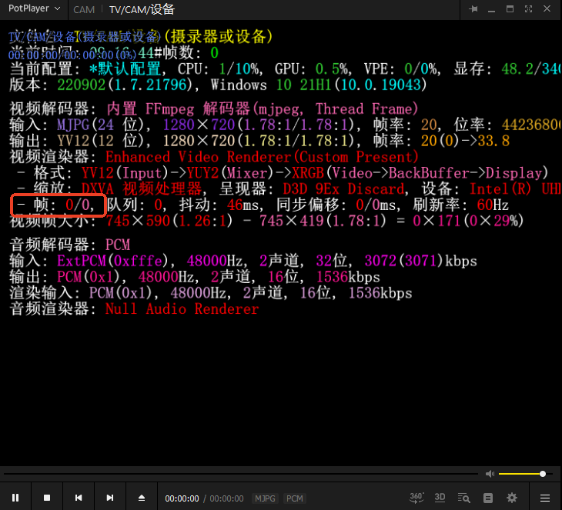Click the MJPG video codec badge
562x510 pixels.
pyautogui.click(x=265, y=498)
